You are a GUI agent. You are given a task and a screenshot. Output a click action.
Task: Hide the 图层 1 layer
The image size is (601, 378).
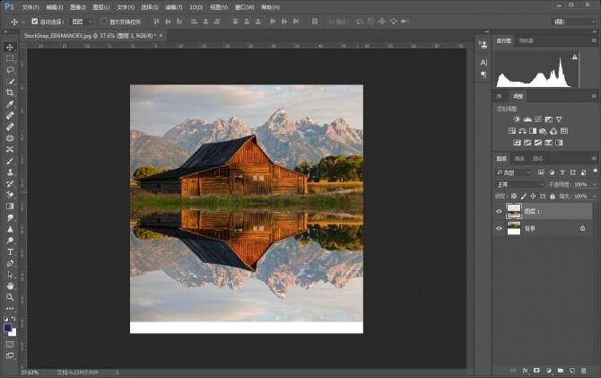click(x=500, y=212)
